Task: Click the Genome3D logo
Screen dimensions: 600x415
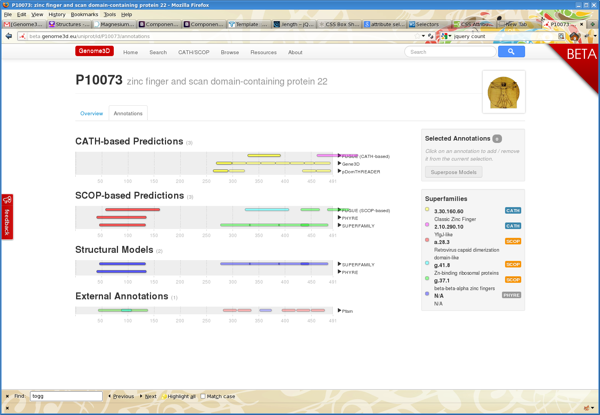Action: (x=94, y=51)
